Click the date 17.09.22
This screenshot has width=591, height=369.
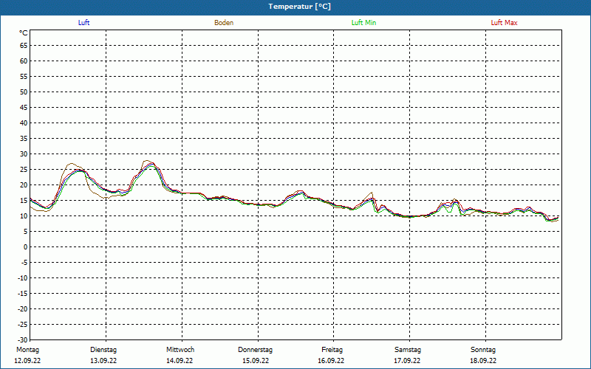[x=407, y=361]
